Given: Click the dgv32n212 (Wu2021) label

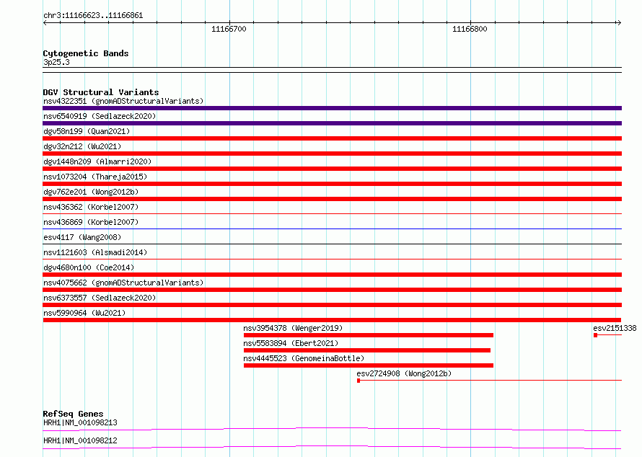Looking at the screenshot, I should 82,146.
